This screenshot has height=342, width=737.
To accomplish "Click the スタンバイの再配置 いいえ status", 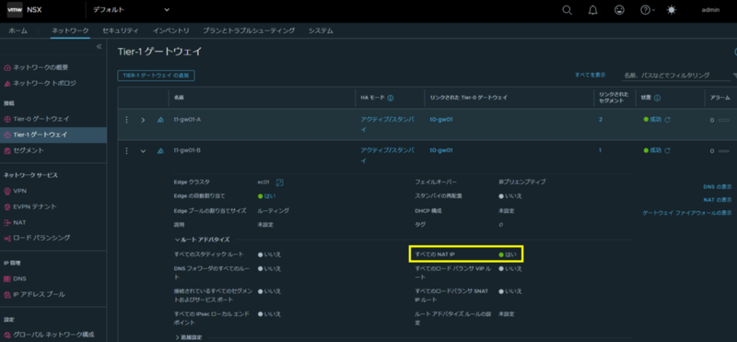I will (x=510, y=195).
